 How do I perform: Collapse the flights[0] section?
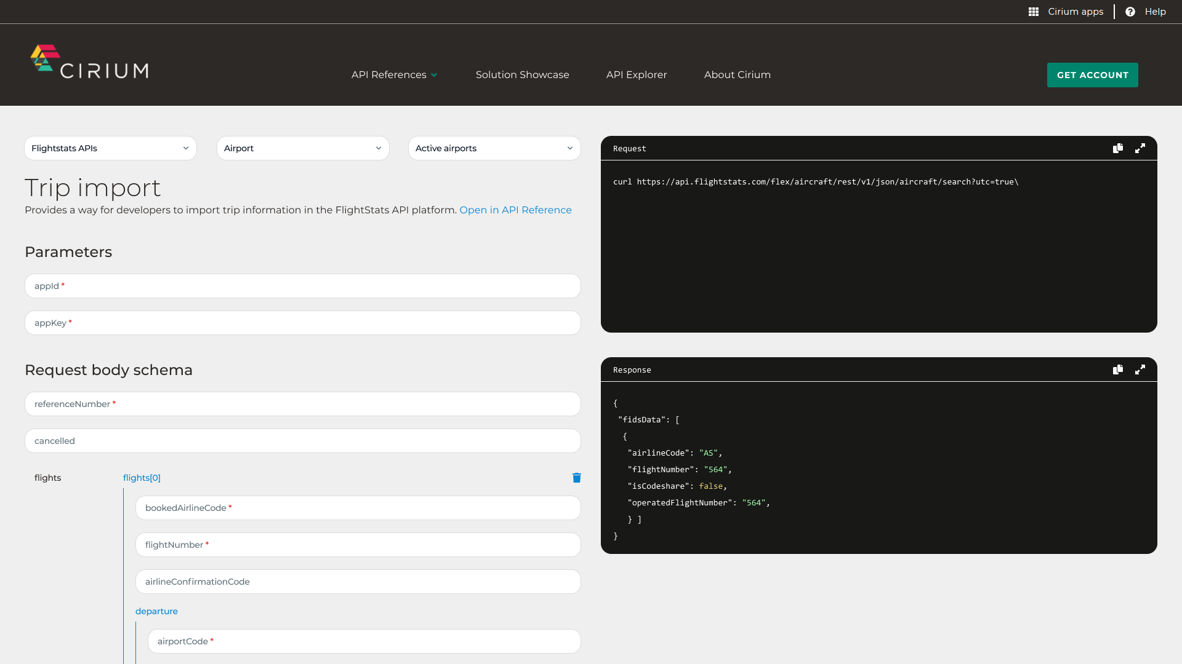point(142,478)
